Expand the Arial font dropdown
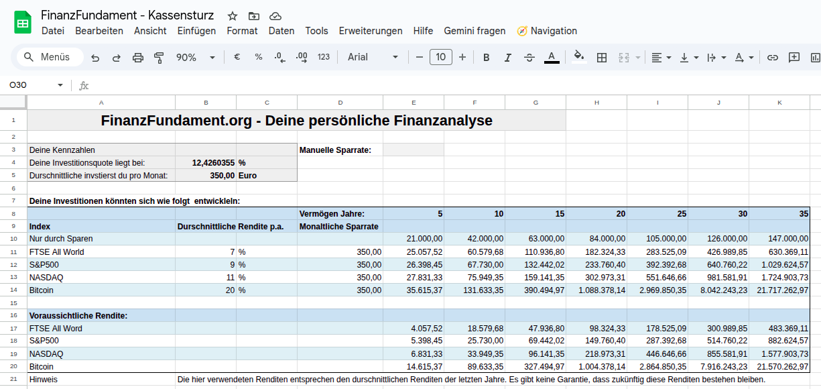 point(373,58)
